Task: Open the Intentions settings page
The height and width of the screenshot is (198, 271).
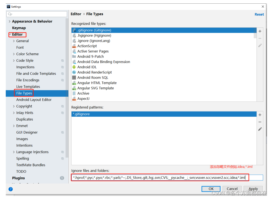Action: pyautogui.click(x=24, y=145)
